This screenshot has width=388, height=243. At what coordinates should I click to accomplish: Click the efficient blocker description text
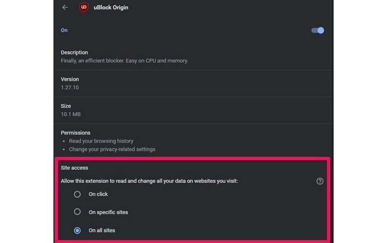coord(124,61)
